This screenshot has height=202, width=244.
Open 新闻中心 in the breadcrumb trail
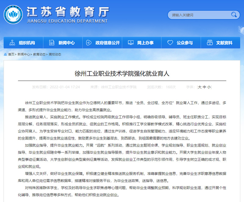23,54
